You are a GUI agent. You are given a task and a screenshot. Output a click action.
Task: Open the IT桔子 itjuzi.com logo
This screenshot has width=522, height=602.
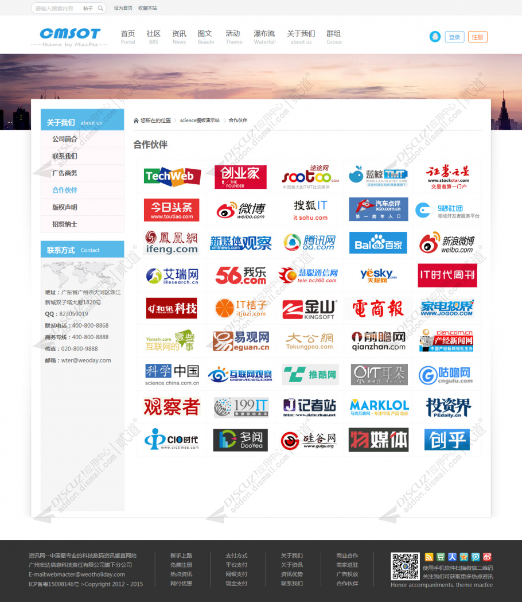(241, 308)
